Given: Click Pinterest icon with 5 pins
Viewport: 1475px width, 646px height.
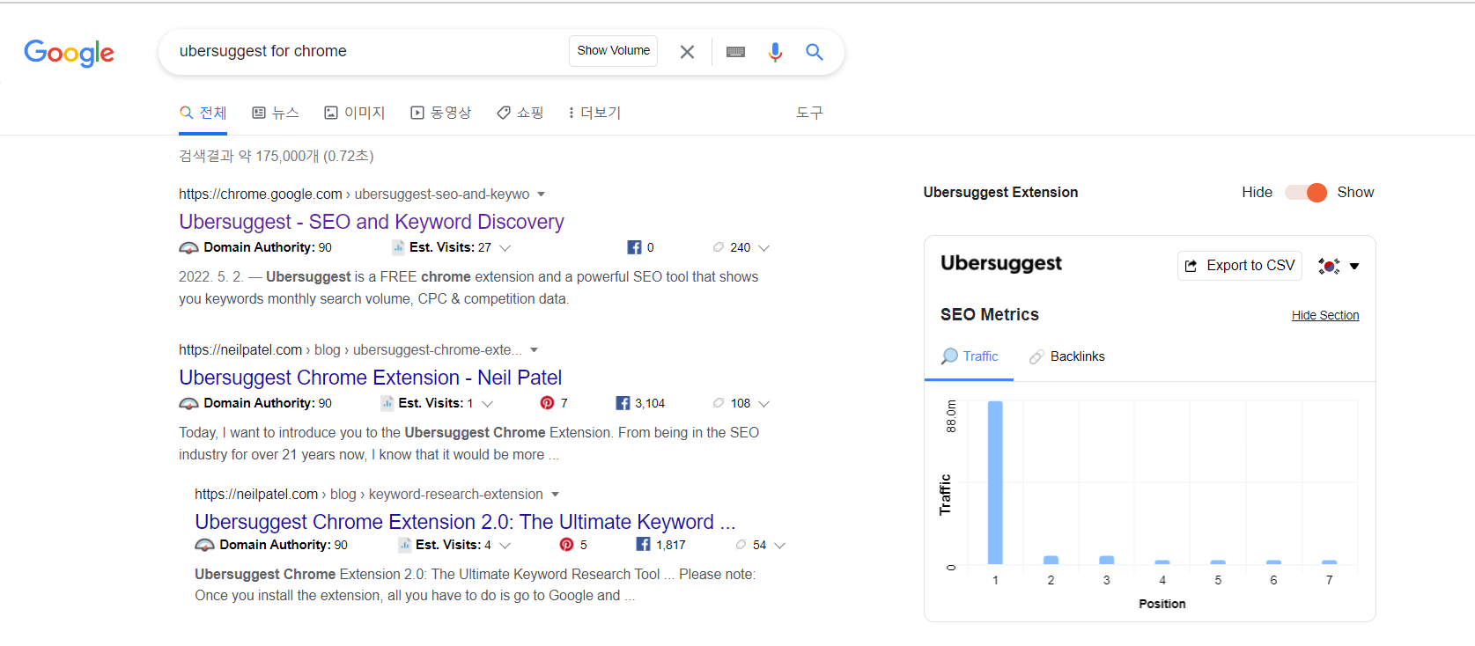Looking at the screenshot, I should pyautogui.click(x=566, y=545).
